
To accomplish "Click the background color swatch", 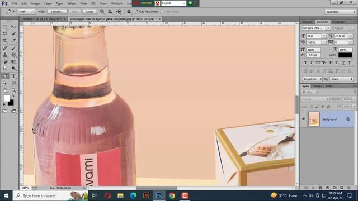I will (11, 103).
